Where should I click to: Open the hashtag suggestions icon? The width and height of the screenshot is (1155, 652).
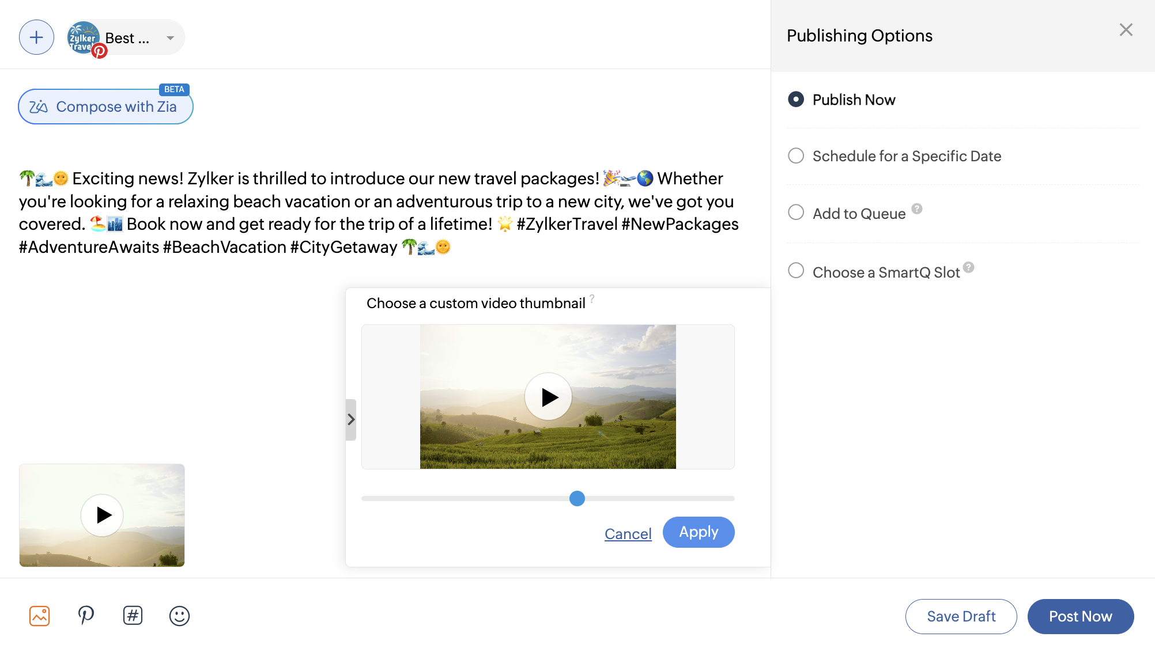tap(133, 616)
